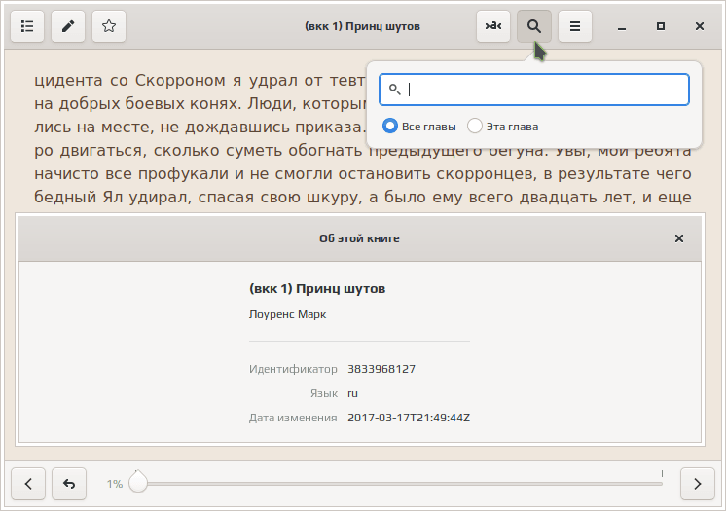Click the book title 'Принц шутов' in dialog
This screenshot has height=511, width=726.
pos(317,289)
